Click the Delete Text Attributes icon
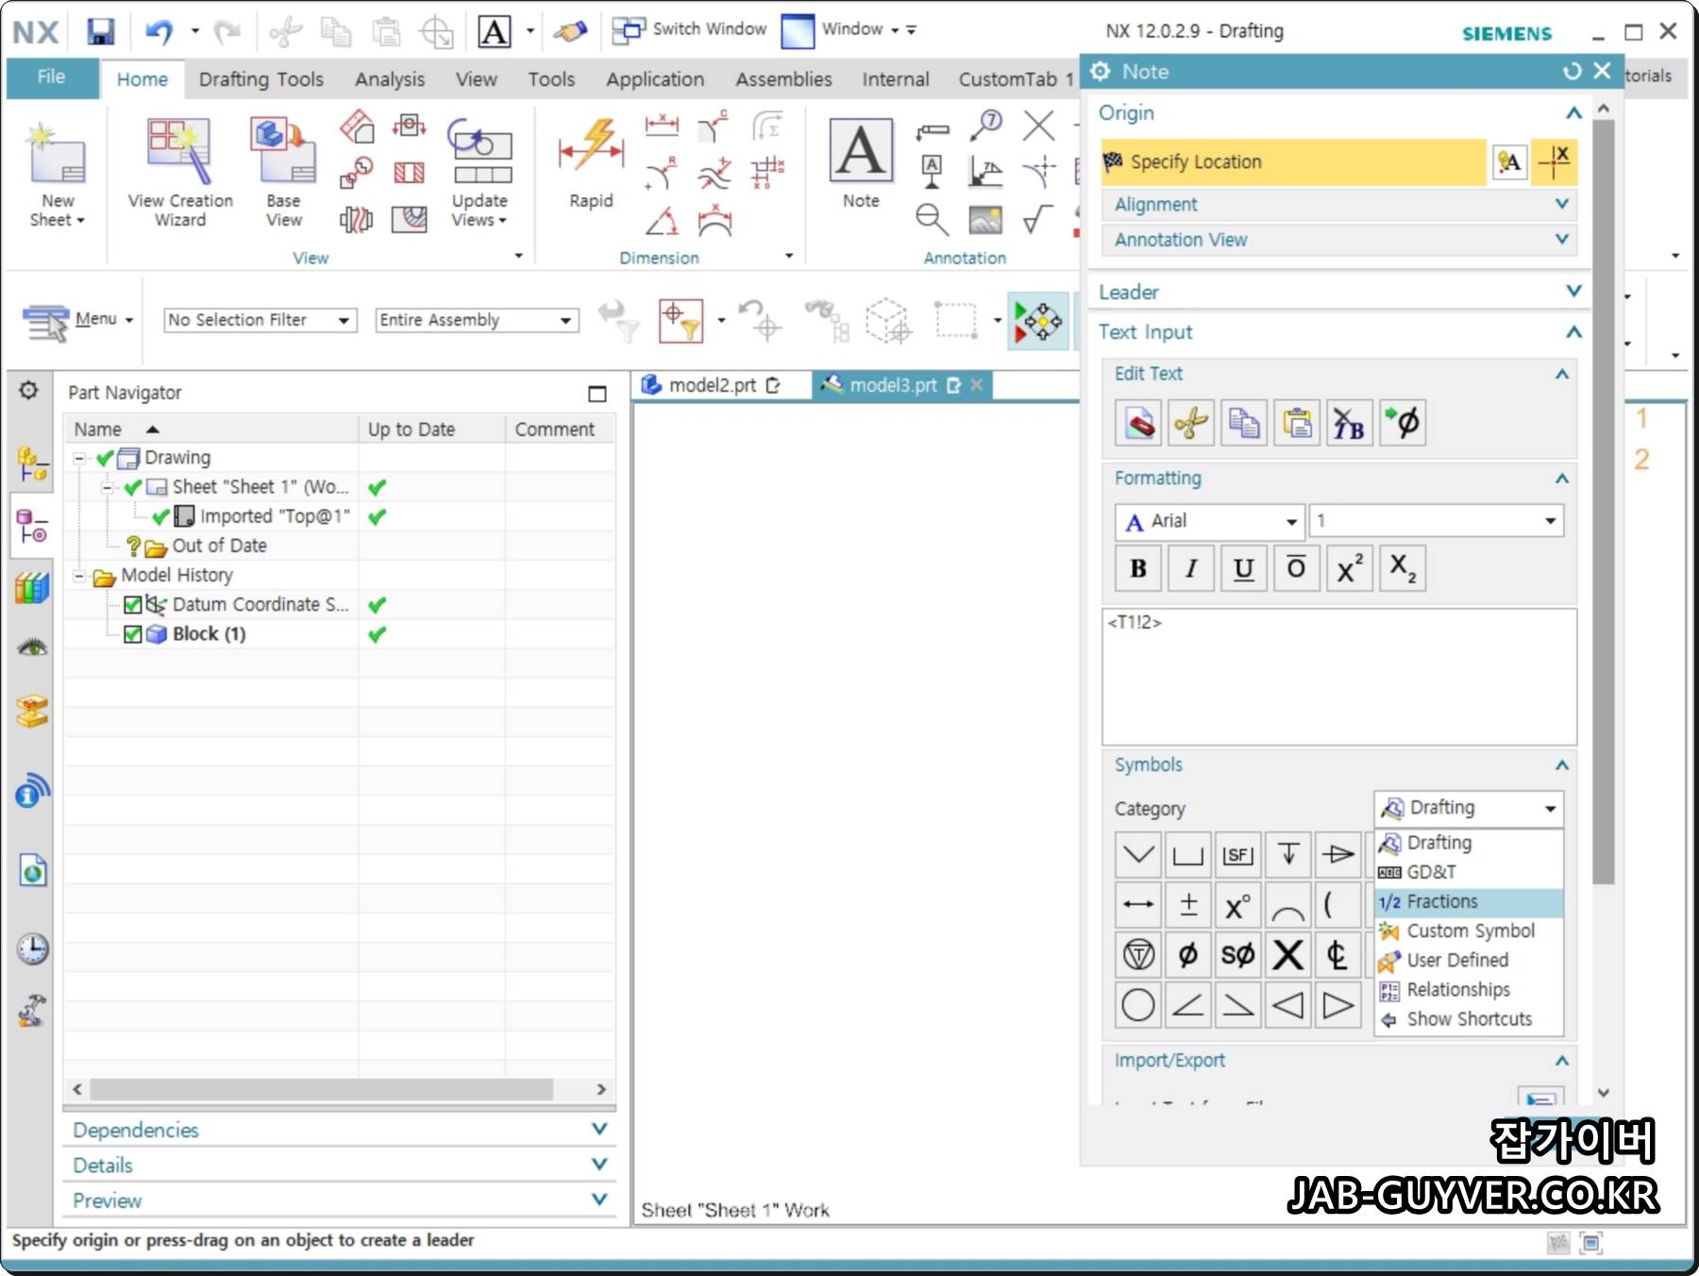Screen dimensions: 1699x1276 (x=1350, y=423)
